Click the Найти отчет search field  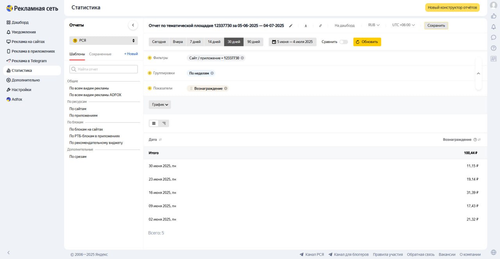pos(104,69)
